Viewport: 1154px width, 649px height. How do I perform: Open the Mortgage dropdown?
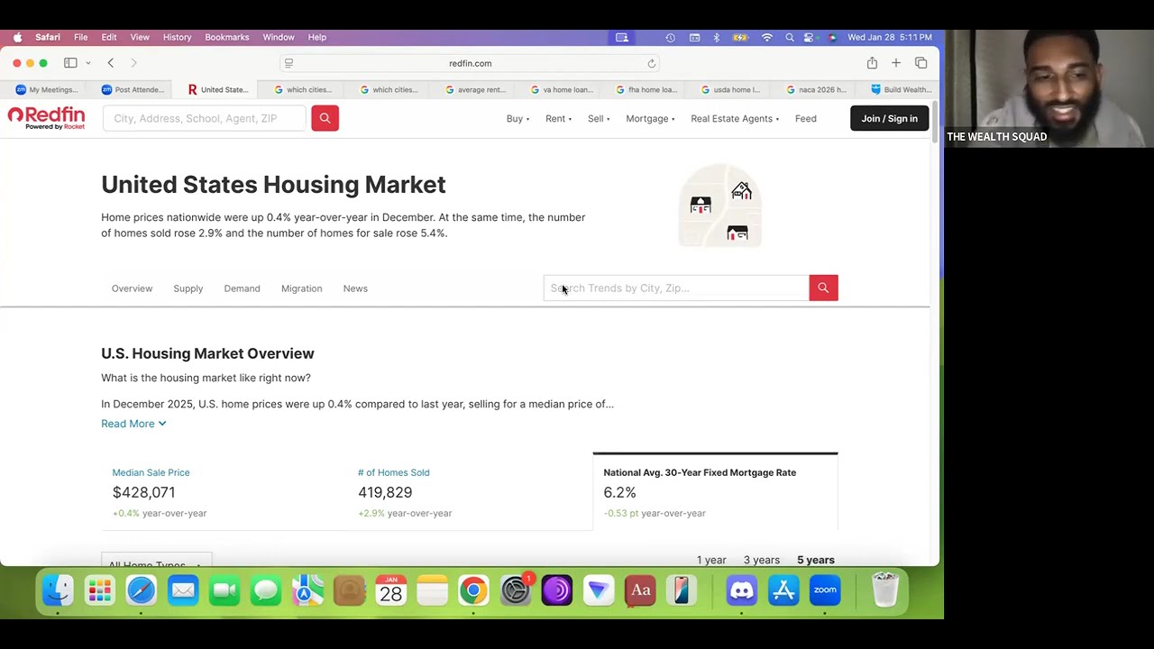tap(650, 118)
